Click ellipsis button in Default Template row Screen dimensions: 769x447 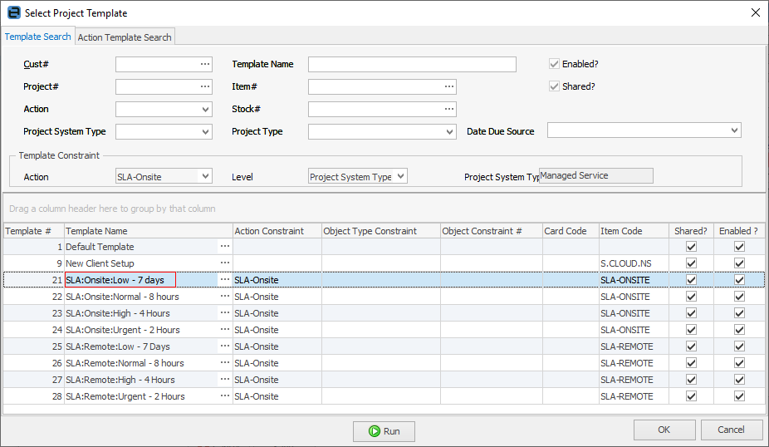tap(224, 247)
